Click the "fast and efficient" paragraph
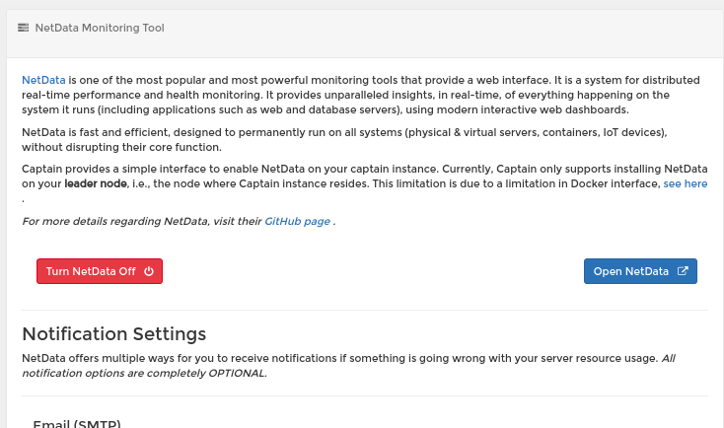724x428 pixels. 344,139
